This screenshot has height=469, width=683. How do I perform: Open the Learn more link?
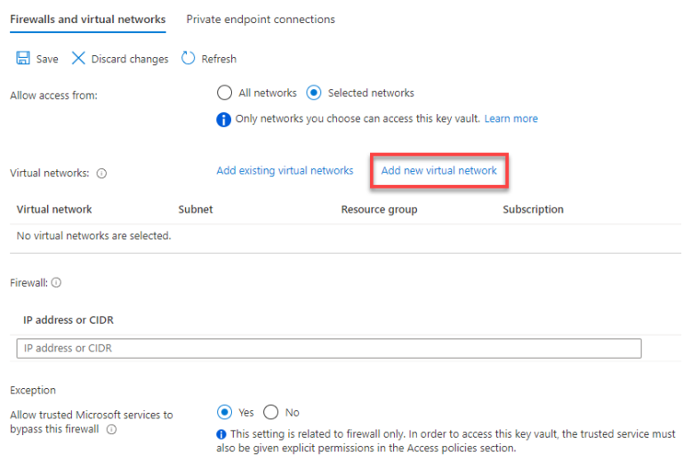(x=511, y=118)
